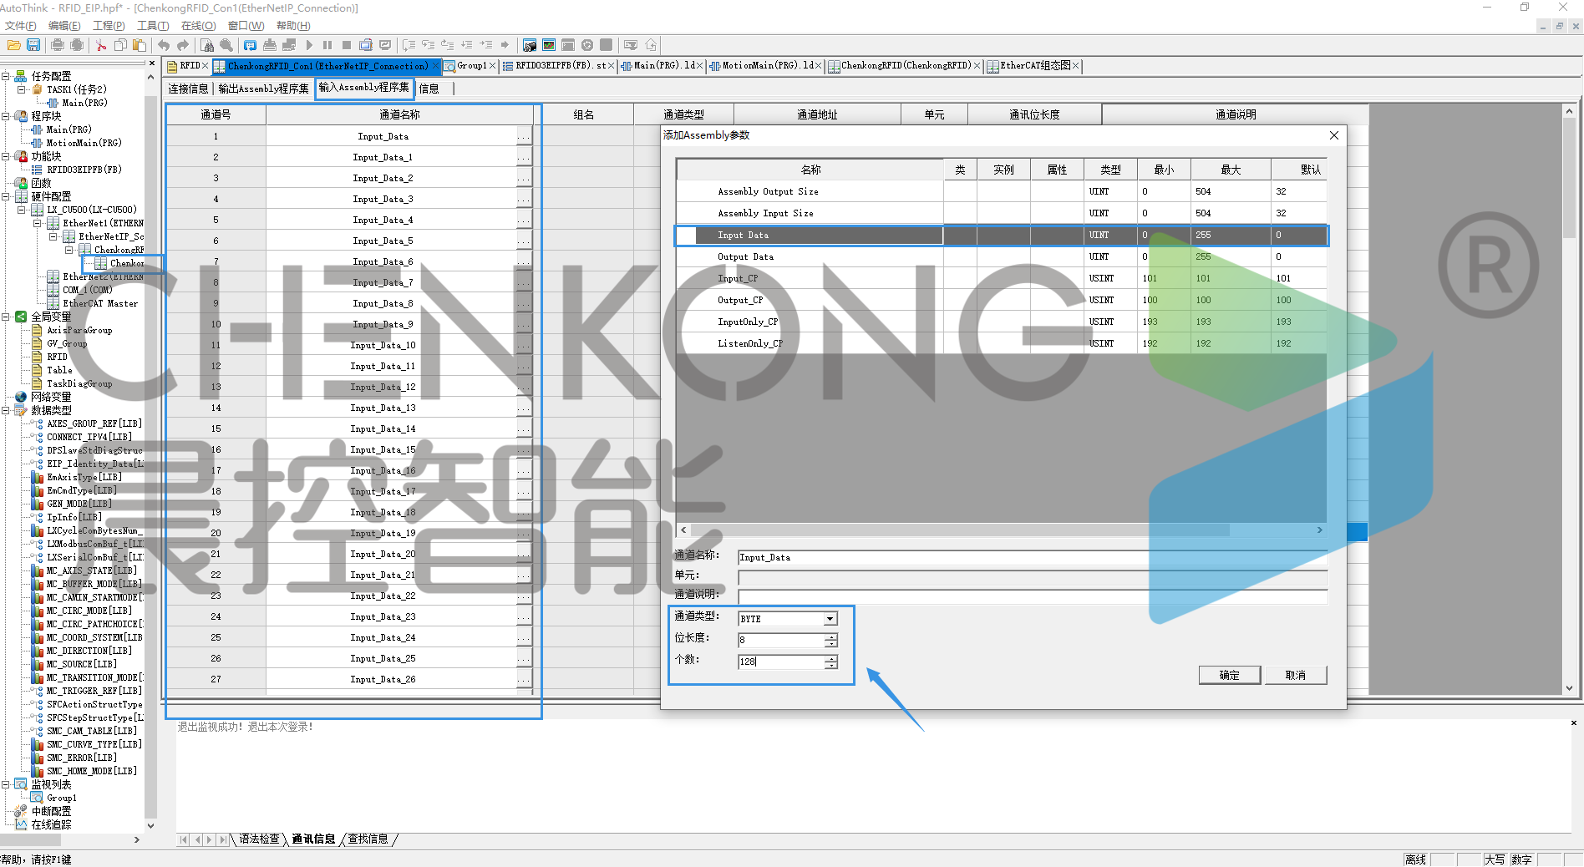Screen dimensions: 1584x867
Task: Select the Assembly Input Size row
Action: pyautogui.click(x=1002, y=213)
